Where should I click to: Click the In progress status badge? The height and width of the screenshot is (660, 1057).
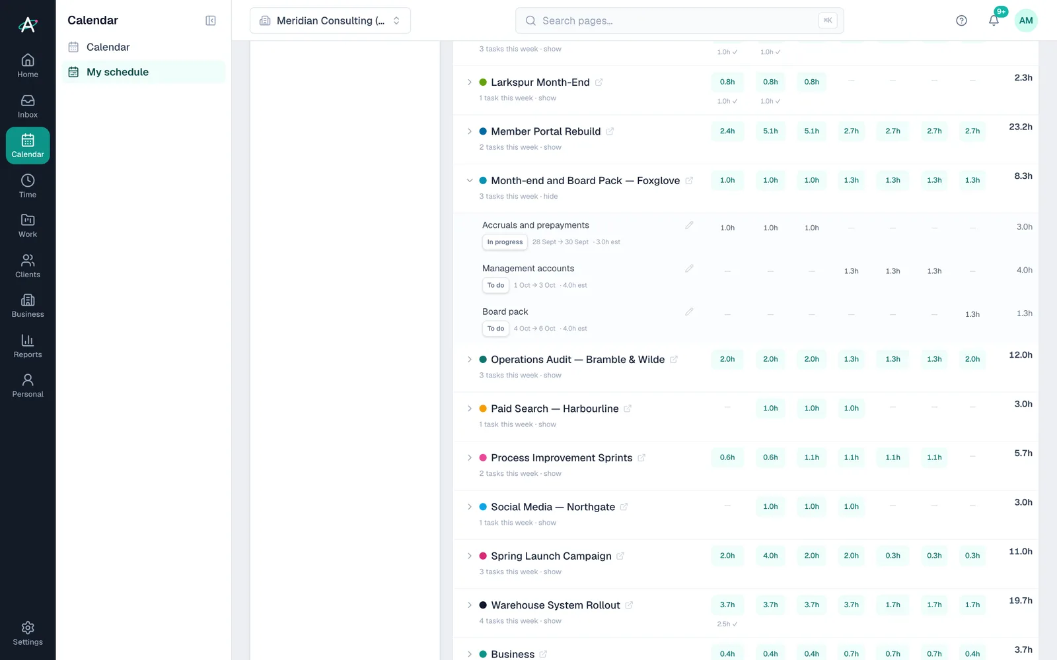505,242
